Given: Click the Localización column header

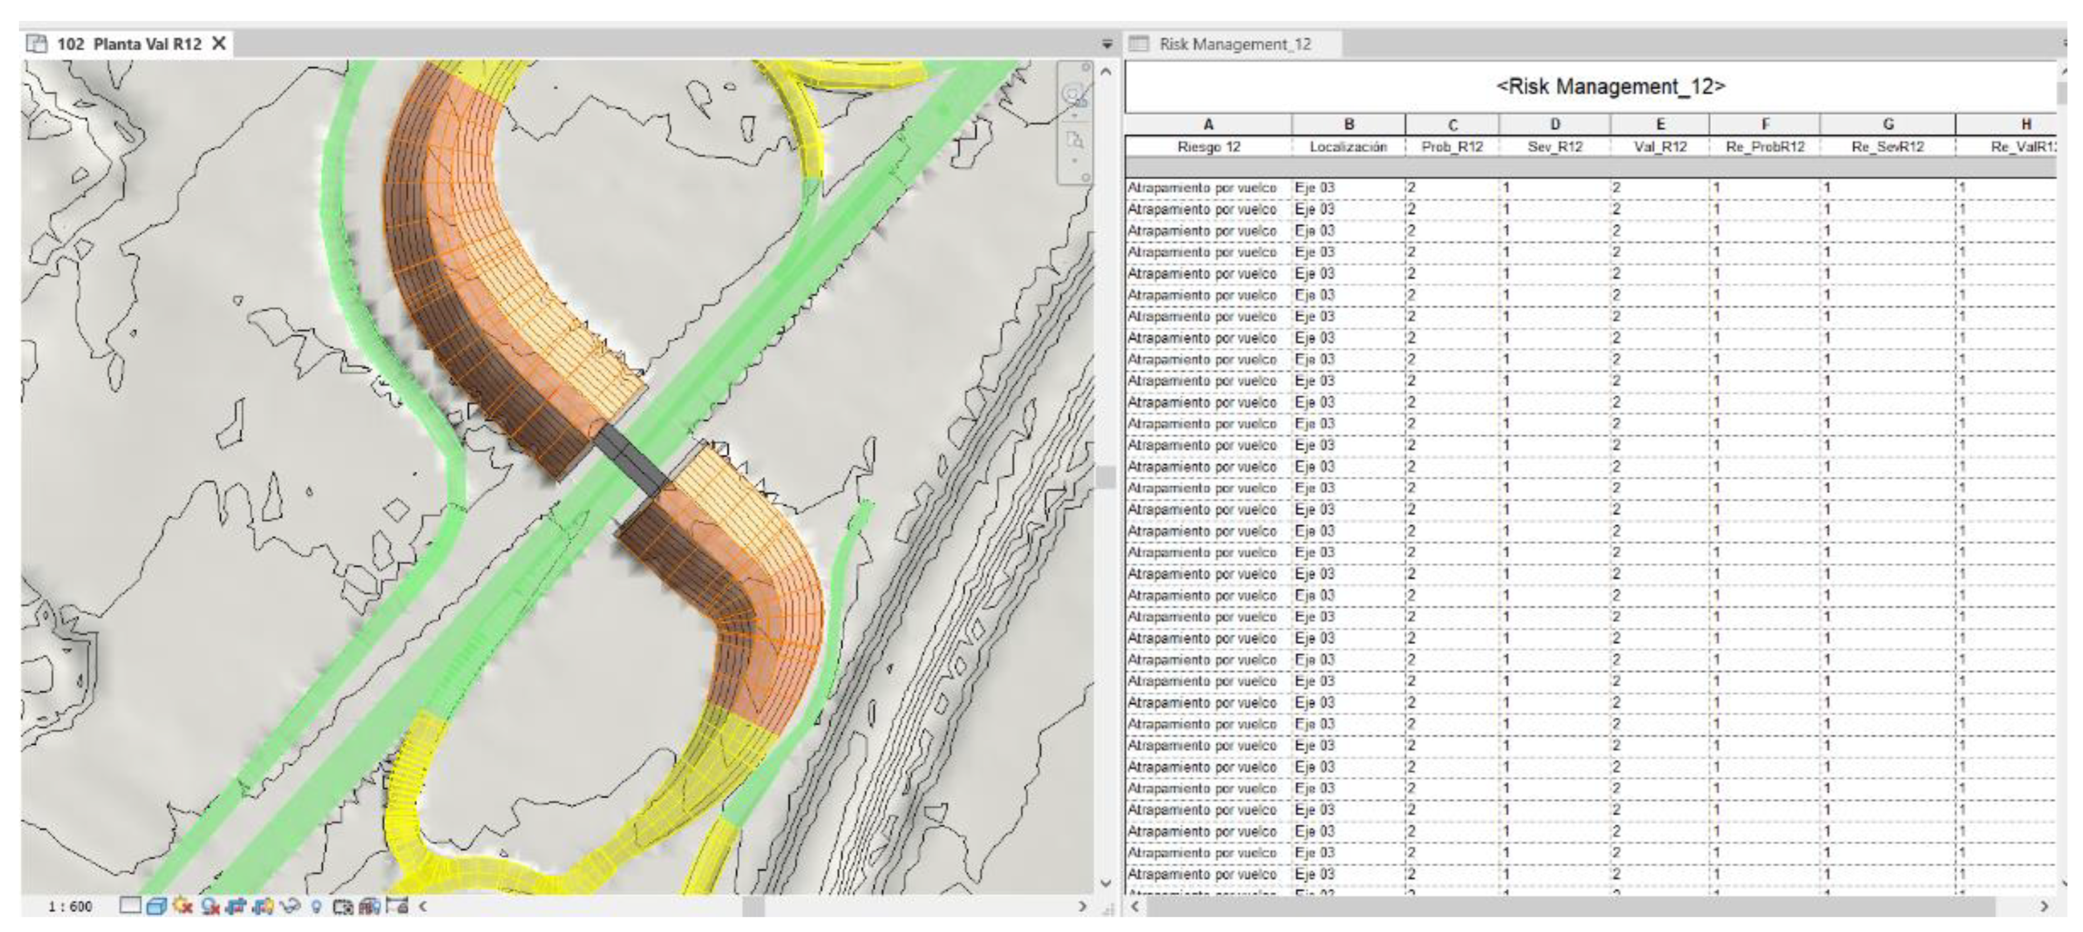Looking at the screenshot, I should tap(1348, 147).
